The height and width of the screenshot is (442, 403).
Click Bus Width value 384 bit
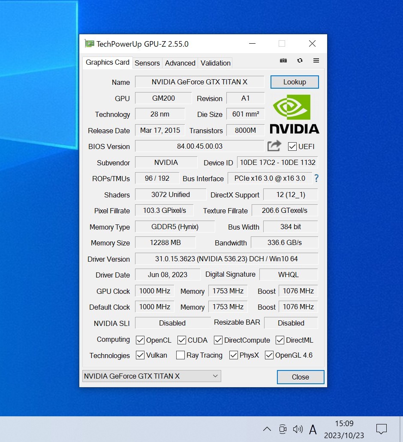click(x=290, y=227)
